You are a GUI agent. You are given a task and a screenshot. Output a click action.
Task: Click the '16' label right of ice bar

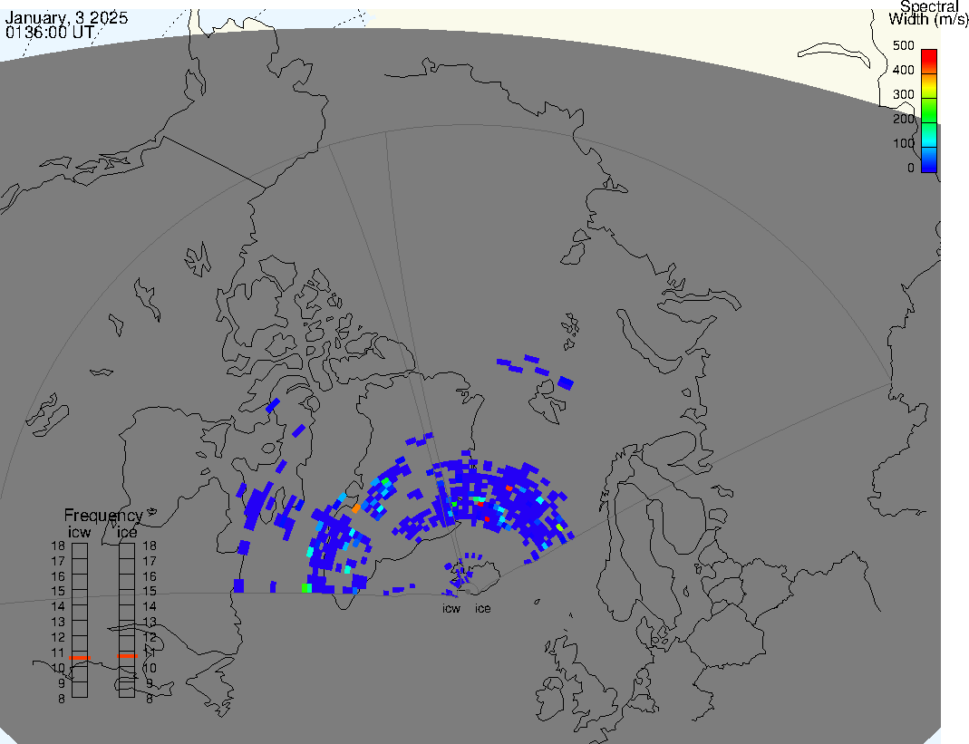150,576
